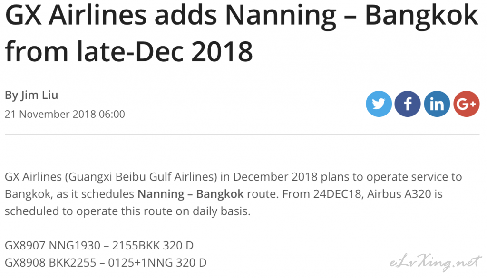Click "late-Dec 2018" in the headline
Viewport: 487px width, 278px height.
(164, 51)
